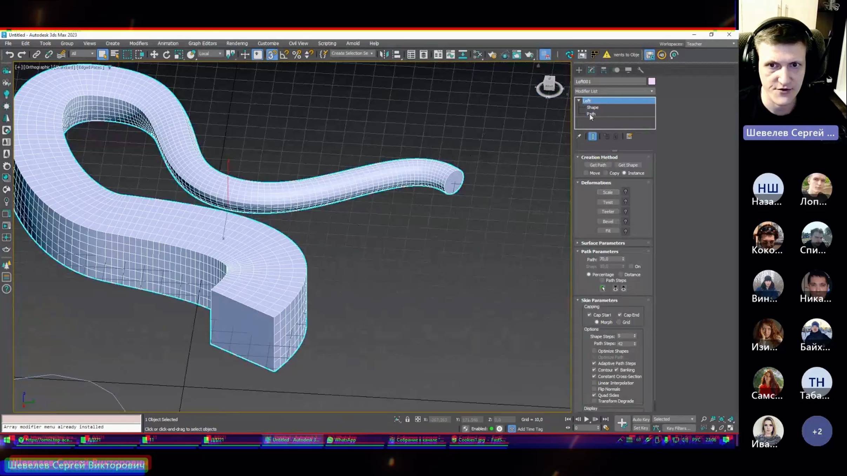
Task: Open the Rendering menu
Action: 237,43
